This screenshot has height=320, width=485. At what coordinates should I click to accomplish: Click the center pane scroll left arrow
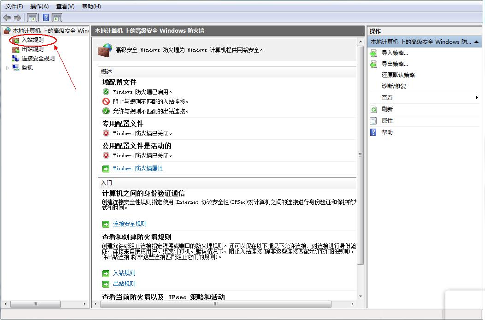tap(95, 304)
